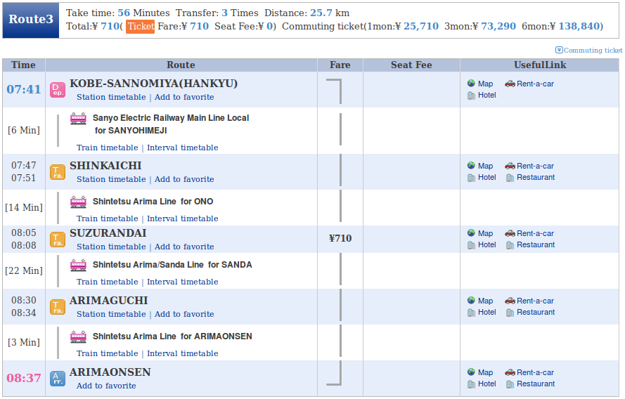Image resolution: width=625 pixels, height=399 pixels.
Task: Click the 07:41 departure time
Action: [24, 89]
